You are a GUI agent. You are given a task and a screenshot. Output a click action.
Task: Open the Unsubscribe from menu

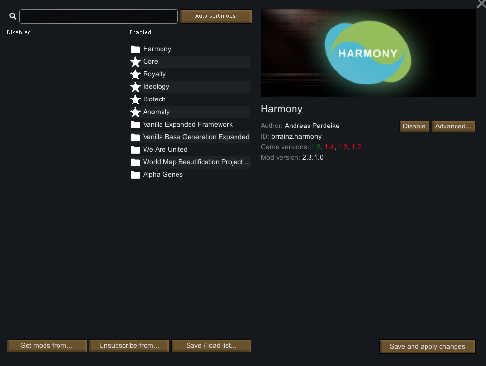coord(129,346)
